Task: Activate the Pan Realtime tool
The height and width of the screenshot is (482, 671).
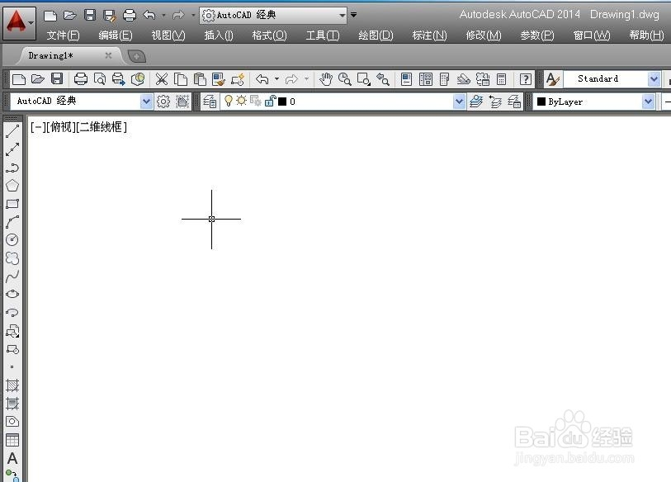Action: coord(325,78)
